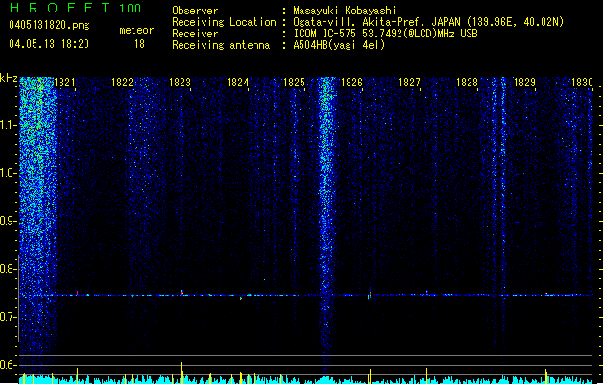
Task: Click the kHz axis unit label
Action: [9, 78]
